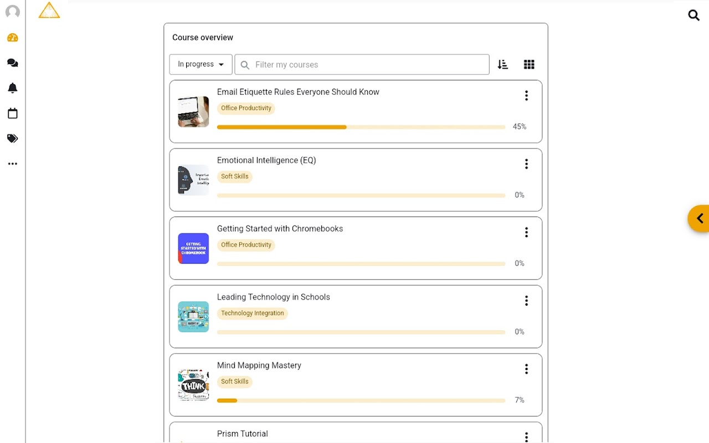Open options menu for Mind Mapping Mastery

coord(526,369)
